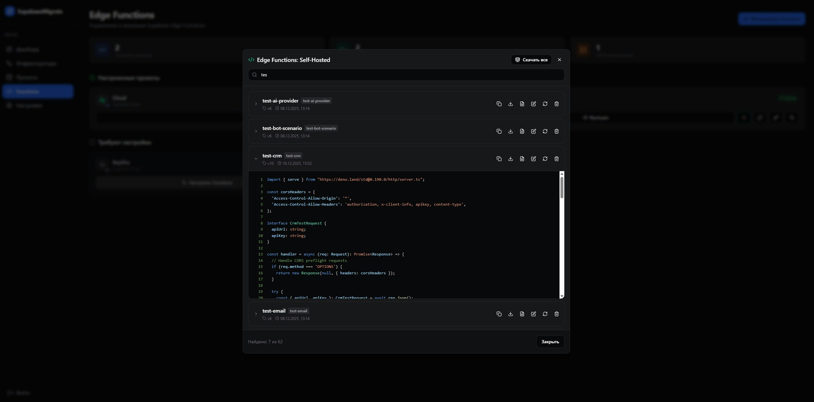Image resolution: width=814 pixels, height=402 pixels.
Task: Expand the test-email row
Action: click(256, 314)
